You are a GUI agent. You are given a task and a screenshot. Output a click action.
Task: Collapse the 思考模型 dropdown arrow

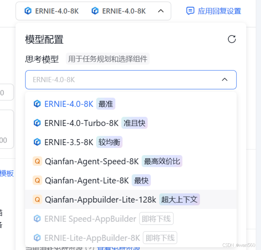point(225,79)
